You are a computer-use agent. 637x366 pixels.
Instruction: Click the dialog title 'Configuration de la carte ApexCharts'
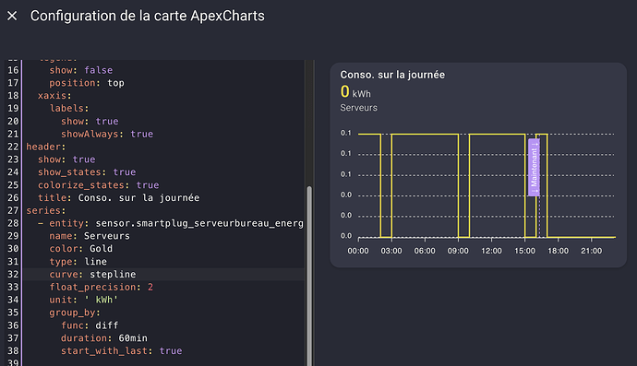coord(148,16)
